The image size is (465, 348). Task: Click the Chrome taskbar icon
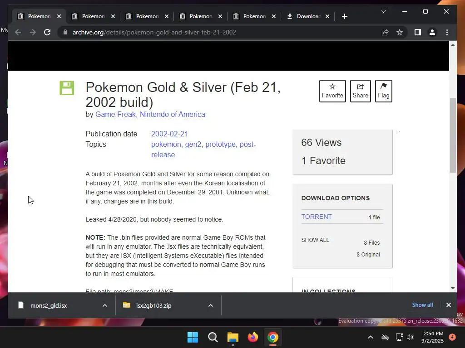click(273, 337)
